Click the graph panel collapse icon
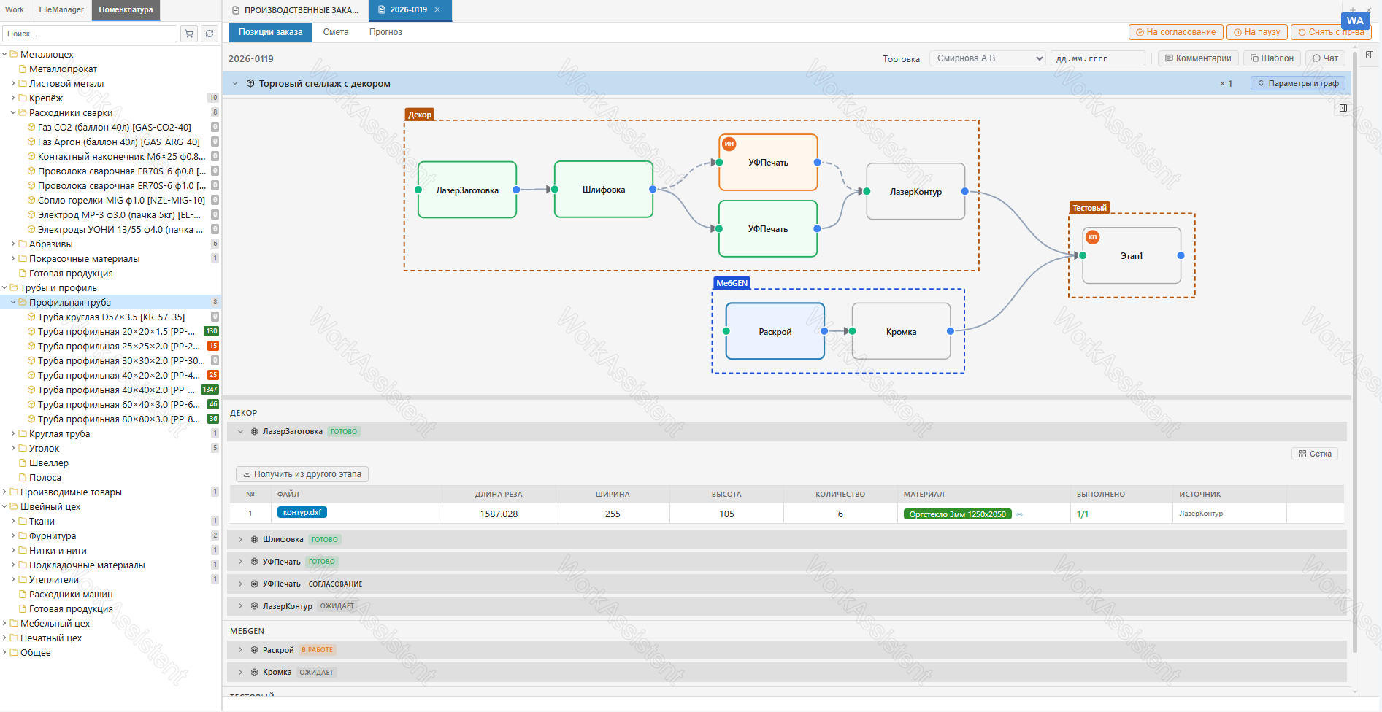The width and height of the screenshot is (1382, 712). pyautogui.click(x=1343, y=108)
